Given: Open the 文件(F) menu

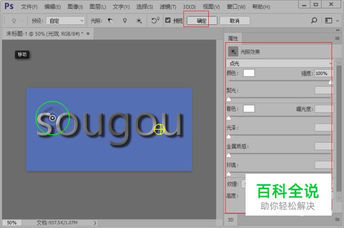Looking at the screenshot, I should [29, 7].
